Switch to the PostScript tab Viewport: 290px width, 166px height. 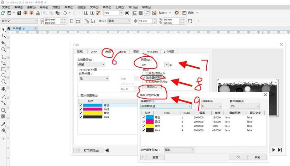[x=152, y=52]
